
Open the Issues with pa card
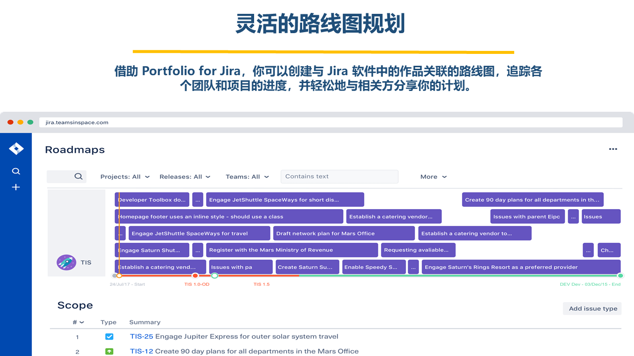click(241, 267)
